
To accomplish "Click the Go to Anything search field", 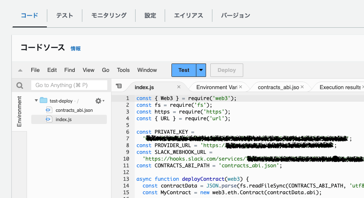I will [x=69, y=85].
